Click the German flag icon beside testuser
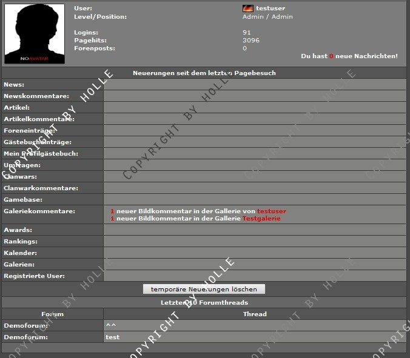This screenshot has width=410, height=358. click(x=247, y=8)
